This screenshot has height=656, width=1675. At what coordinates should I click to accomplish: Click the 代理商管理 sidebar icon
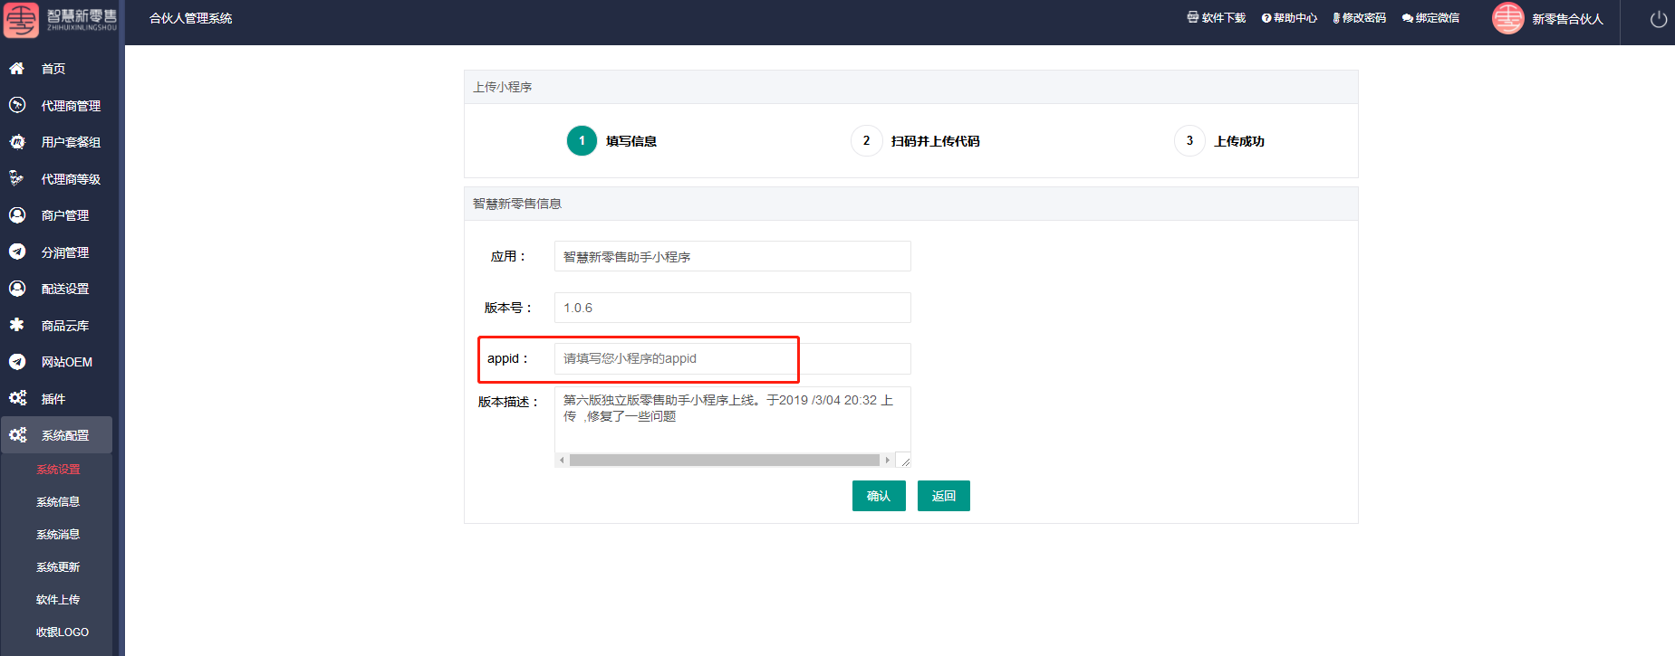pyautogui.click(x=16, y=105)
